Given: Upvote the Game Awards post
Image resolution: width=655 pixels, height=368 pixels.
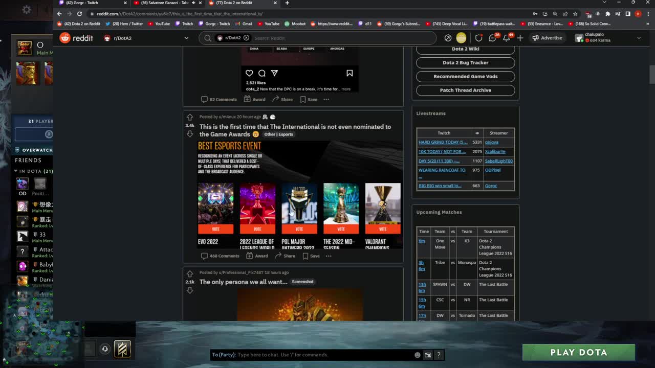Looking at the screenshot, I should (x=190, y=117).
